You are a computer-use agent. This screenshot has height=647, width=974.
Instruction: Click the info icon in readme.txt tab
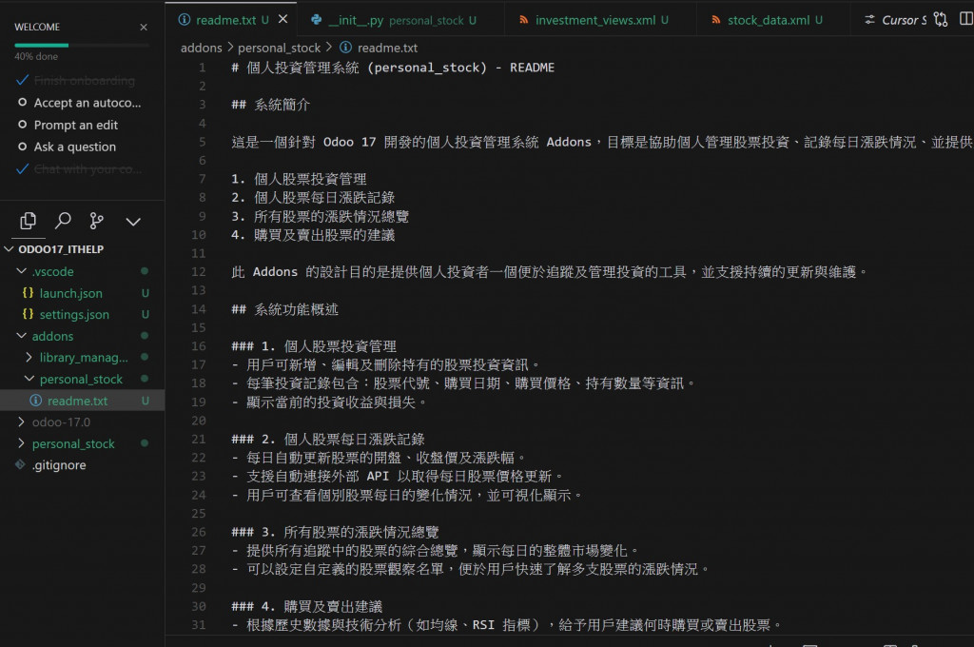click(x=184, y=20)
